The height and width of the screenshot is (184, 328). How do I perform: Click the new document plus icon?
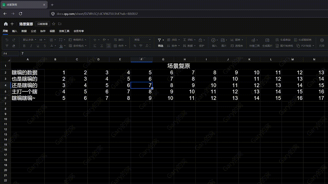click(12, 24)
